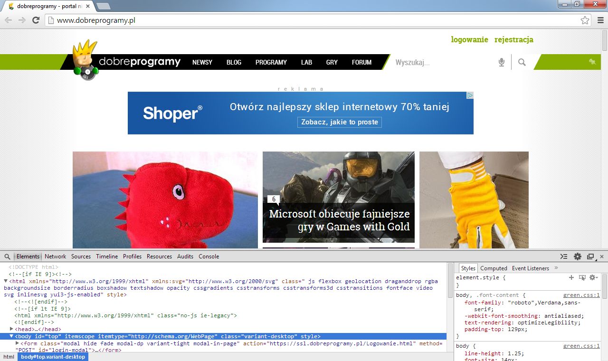Click the body#top.variant-desktop breadcrumb

(53, 357)
